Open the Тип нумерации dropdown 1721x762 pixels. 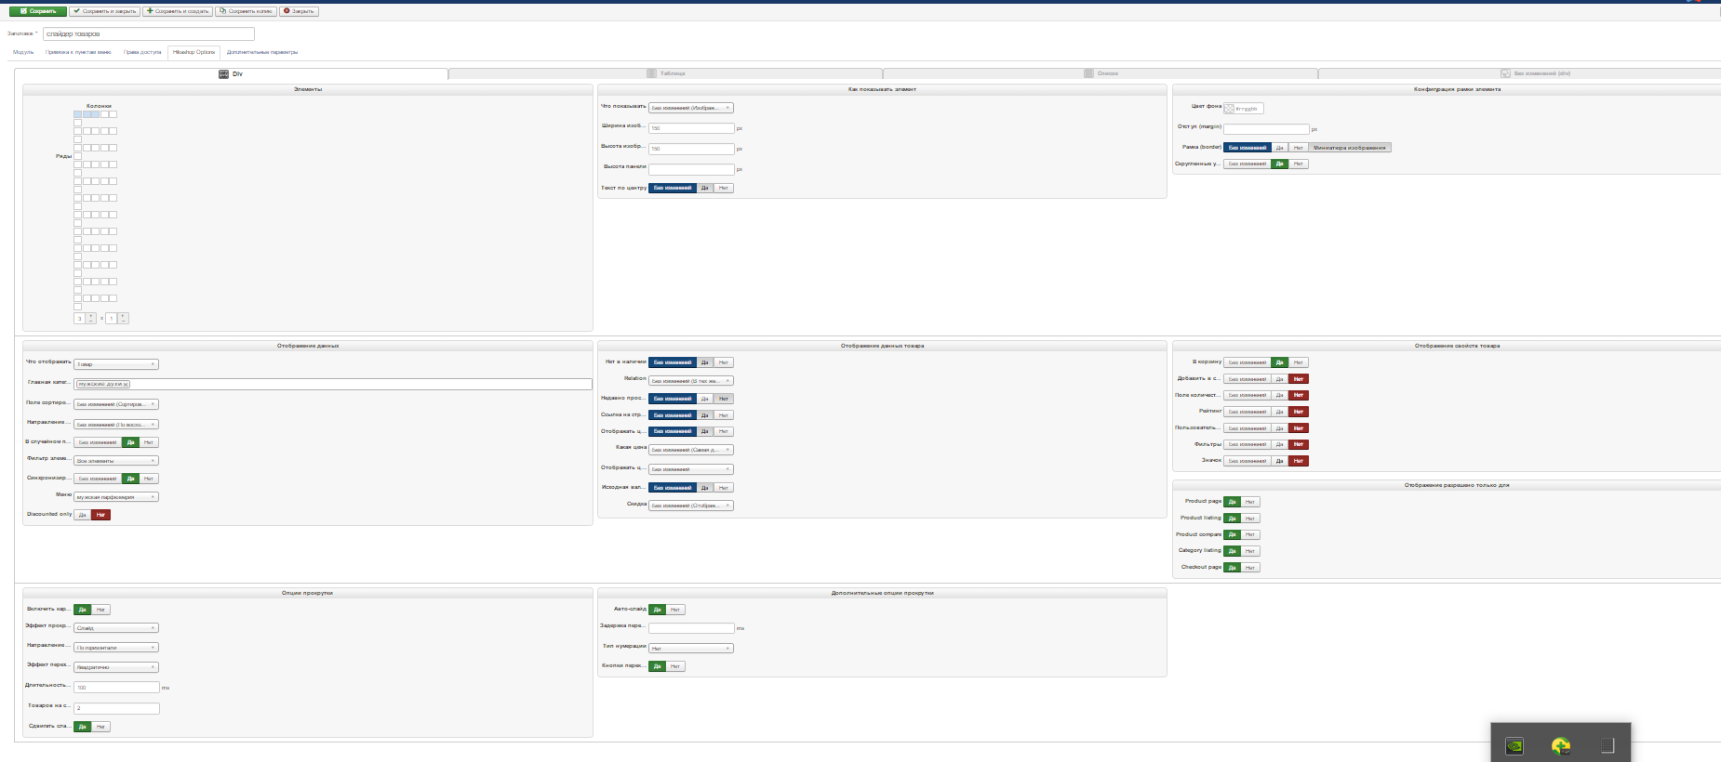[x=691, y=649]
